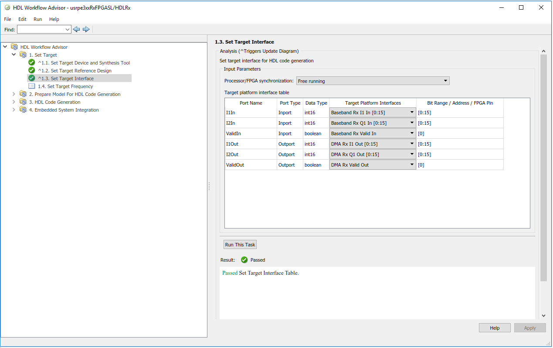
Task: Click the green check beside Set Target Device
Action: 32,63
